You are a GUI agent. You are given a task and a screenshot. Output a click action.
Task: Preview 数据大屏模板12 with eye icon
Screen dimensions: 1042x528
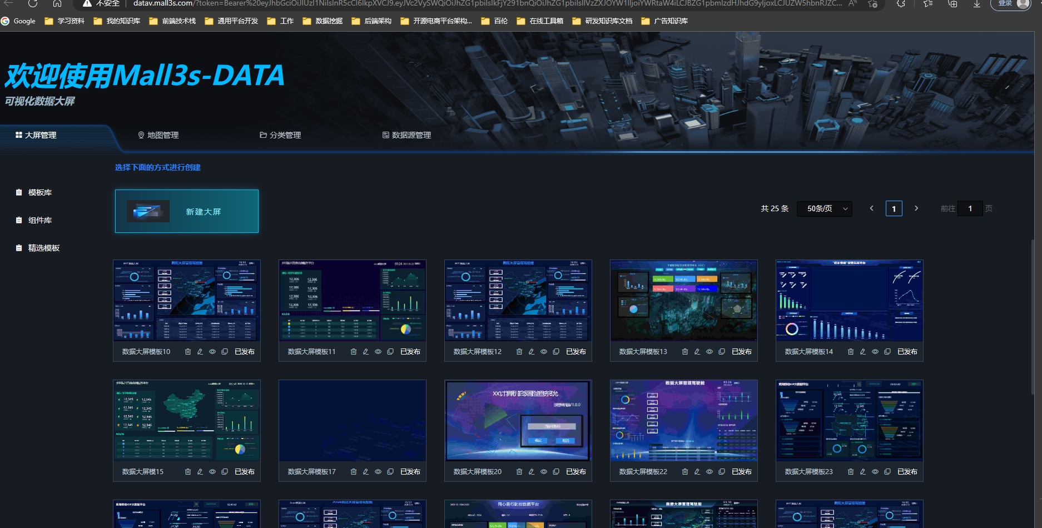click(x=544, y=352)
